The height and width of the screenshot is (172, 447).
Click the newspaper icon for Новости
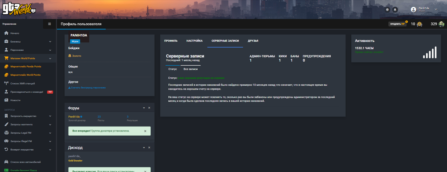click(x=6, y=100)
